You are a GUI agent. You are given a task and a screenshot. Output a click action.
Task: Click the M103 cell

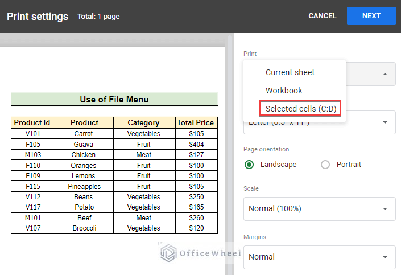pyautogui.click(x=33, y=155)
